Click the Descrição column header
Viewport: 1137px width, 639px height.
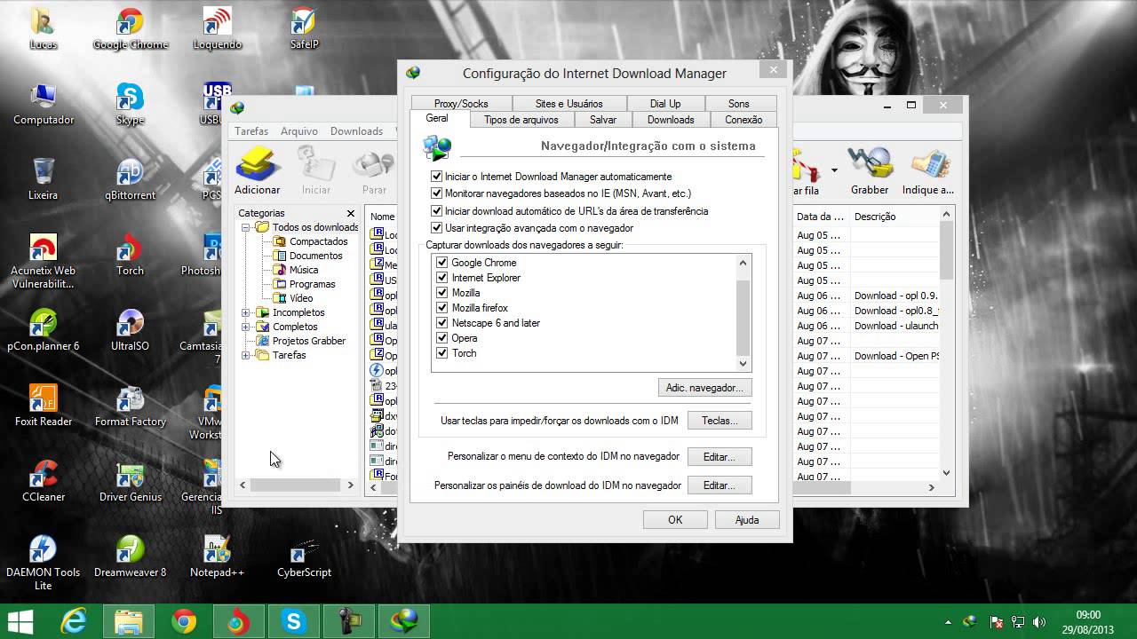(894, 217)
